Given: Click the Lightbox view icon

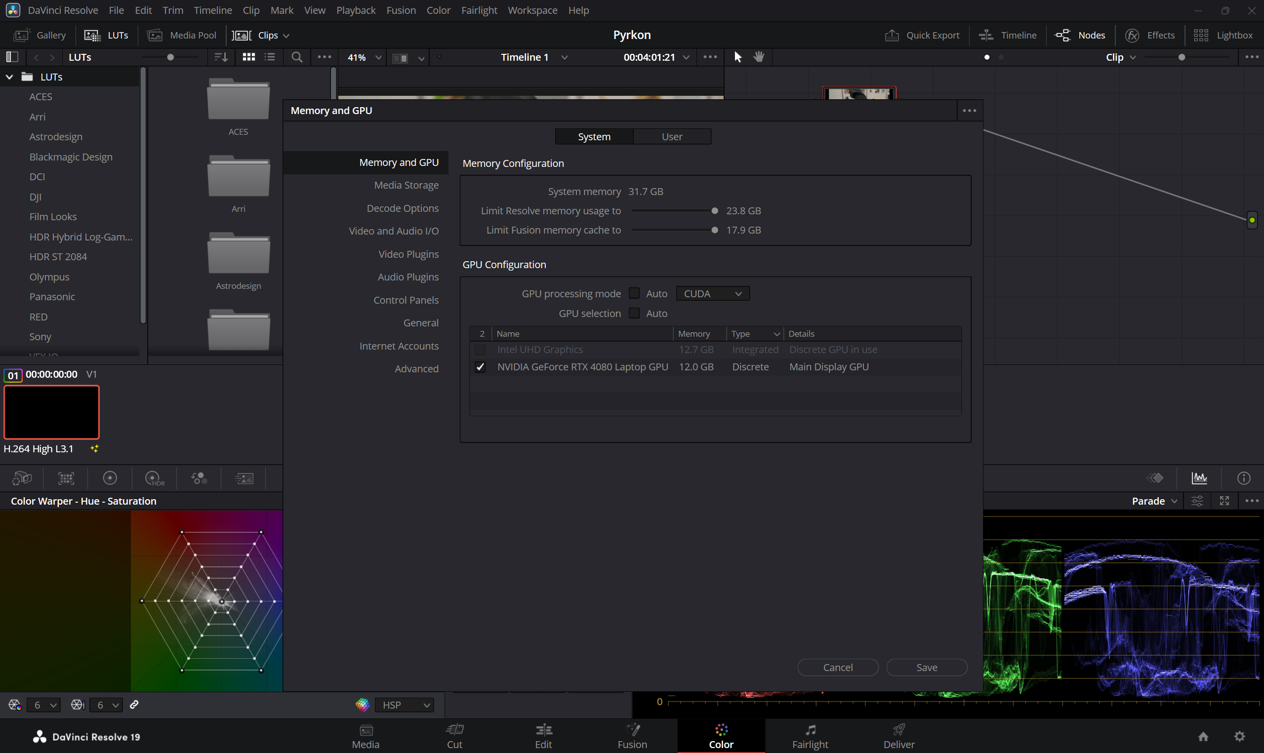Looking at the screenshot, I should tap(1201, 35).
